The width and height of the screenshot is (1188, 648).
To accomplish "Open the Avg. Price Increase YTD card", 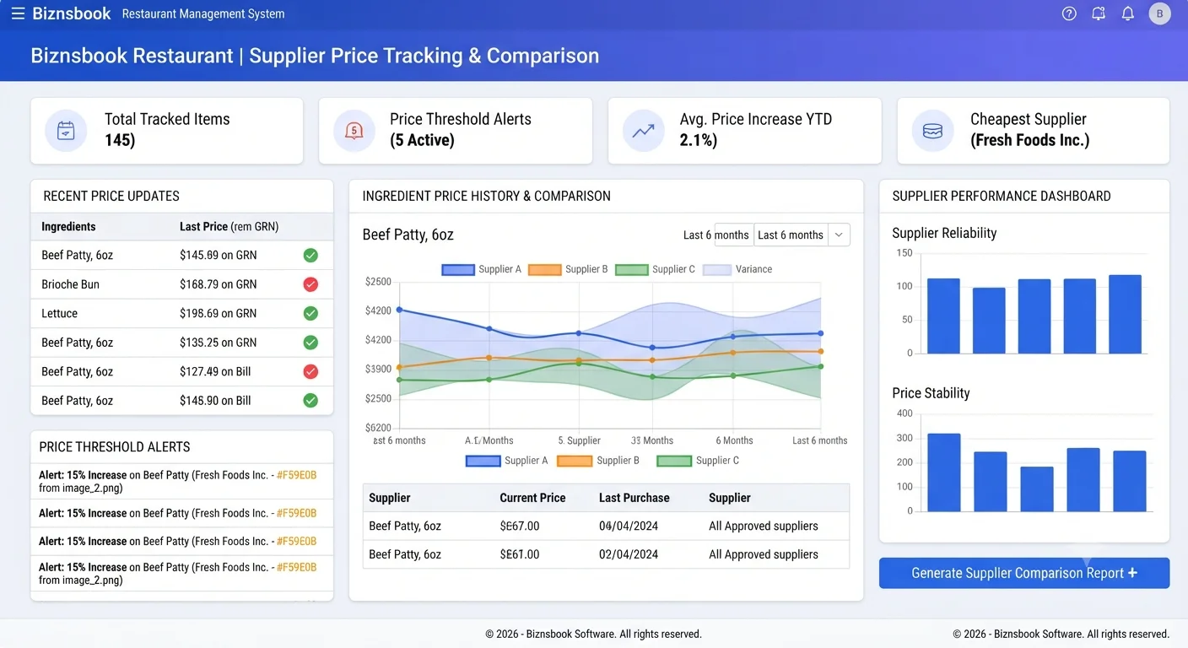I will [745, 131].
